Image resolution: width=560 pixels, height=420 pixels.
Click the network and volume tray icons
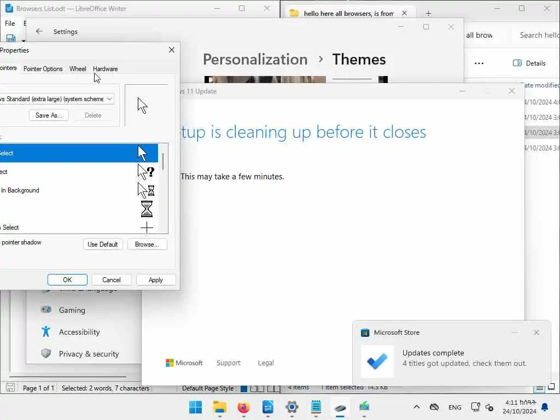click(482, 407)
